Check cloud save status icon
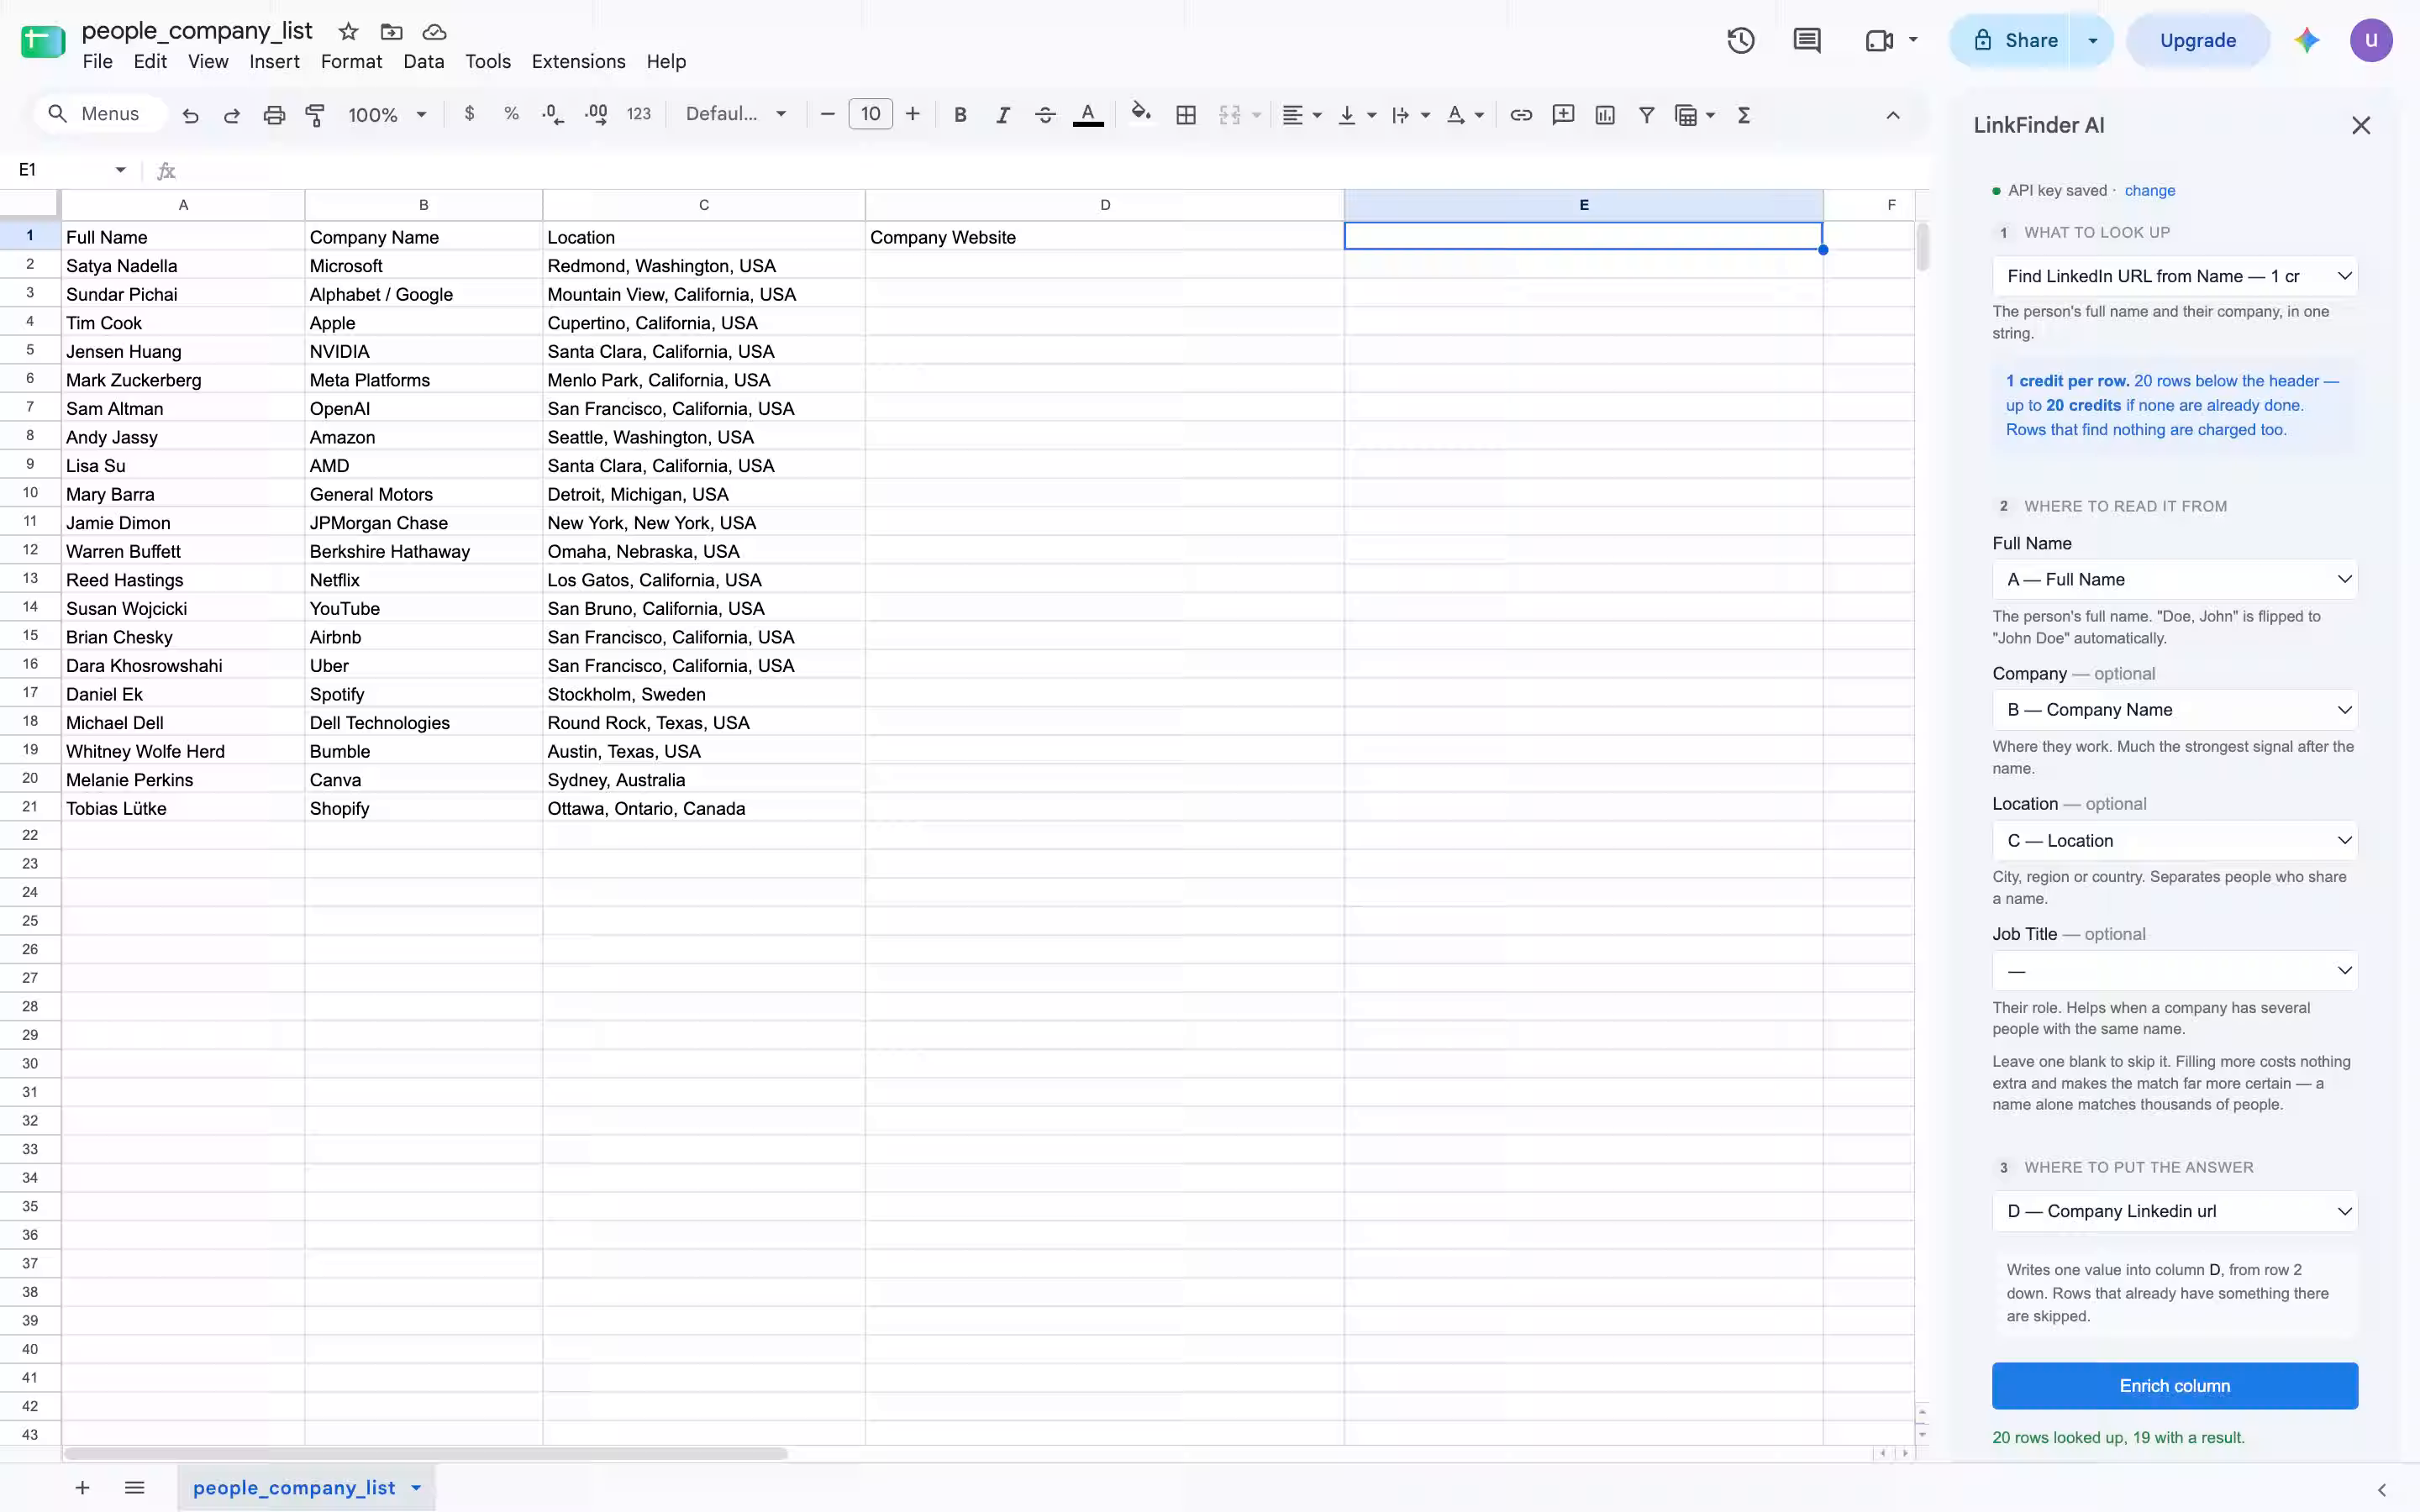 click(434, 32)
